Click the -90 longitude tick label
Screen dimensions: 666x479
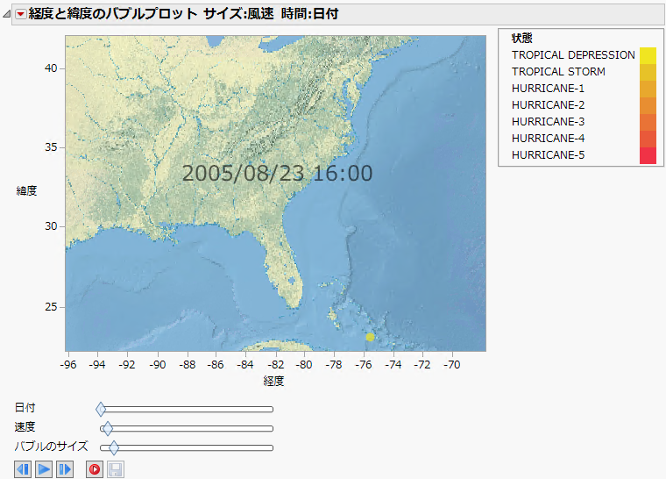(x=158, y=365)
